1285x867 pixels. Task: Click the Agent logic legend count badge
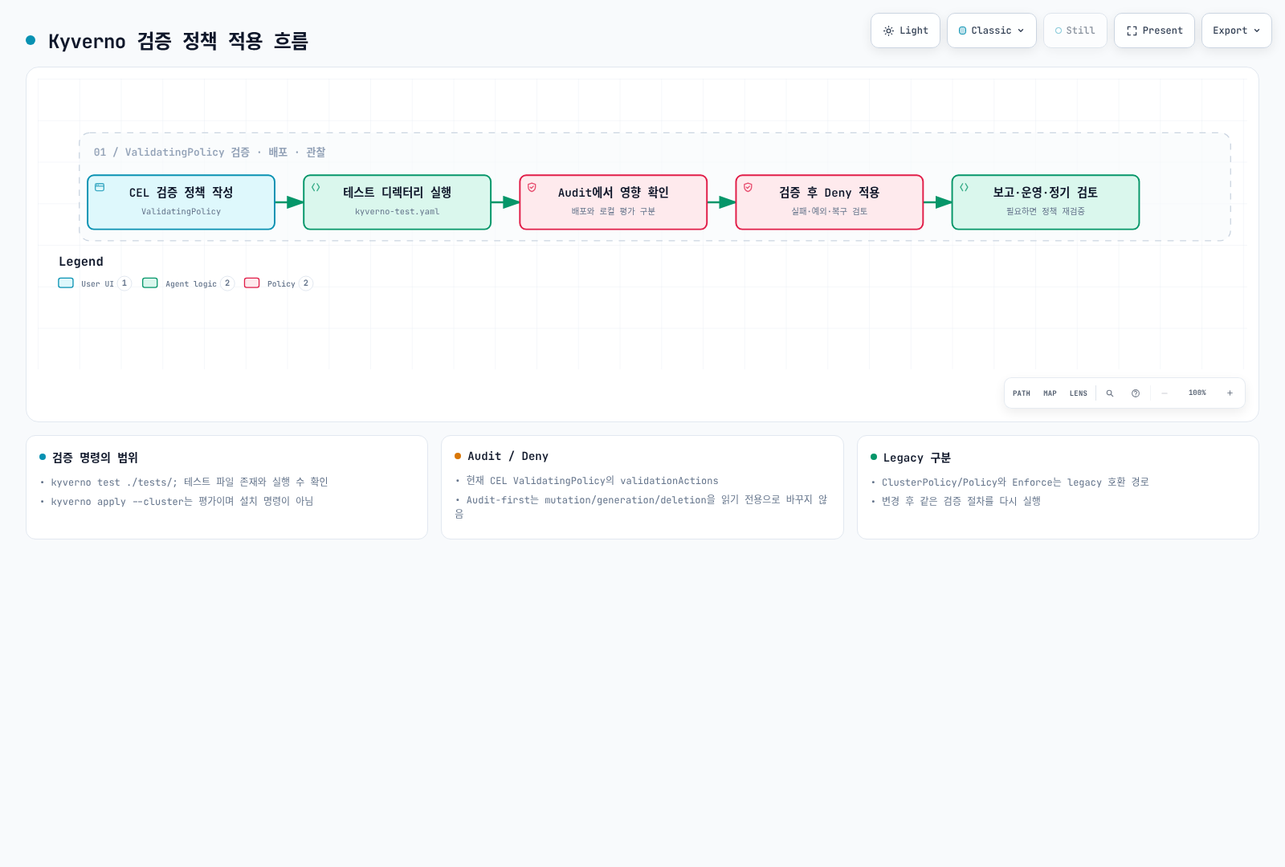coord(227,283)
